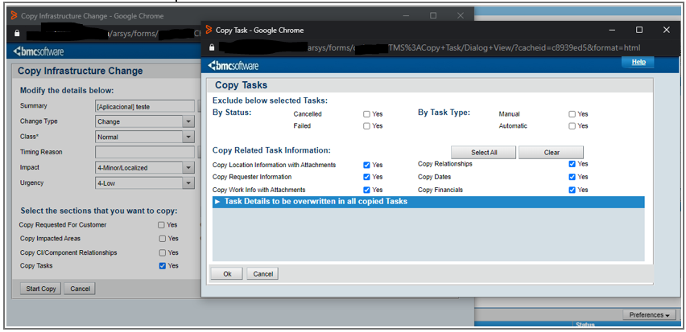Click the lock icon in Copy Infrastructure Change window
The image size is (686, 332).
click(x=17, y=33)
